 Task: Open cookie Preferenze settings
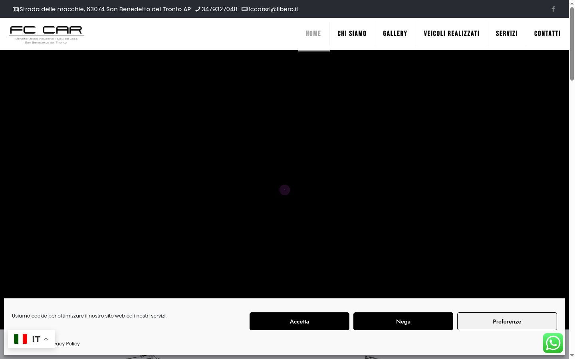pos(507,322)
